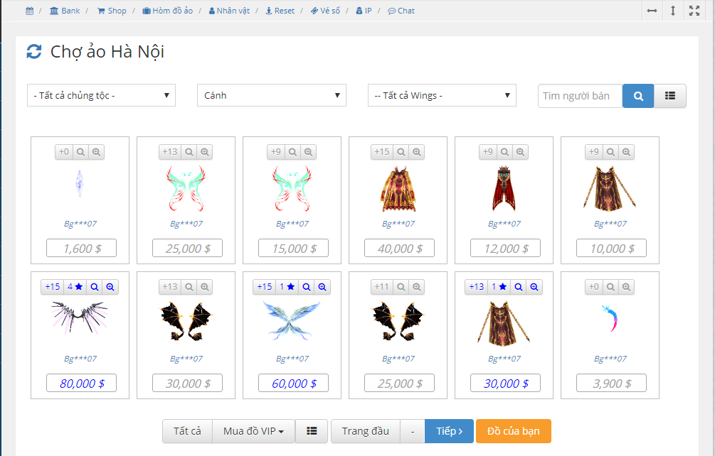Click the 3,900 $ price button
Image resolution: width=715 pixels, height=456 pixels.
612,384
